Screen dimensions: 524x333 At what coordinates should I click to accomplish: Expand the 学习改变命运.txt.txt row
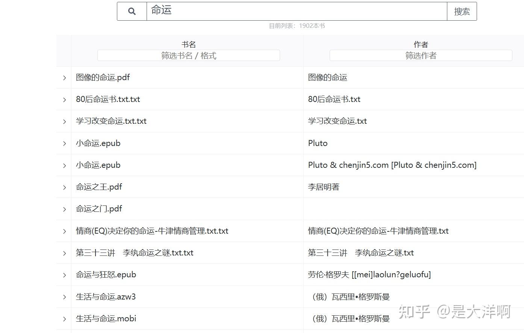[64, 121]
